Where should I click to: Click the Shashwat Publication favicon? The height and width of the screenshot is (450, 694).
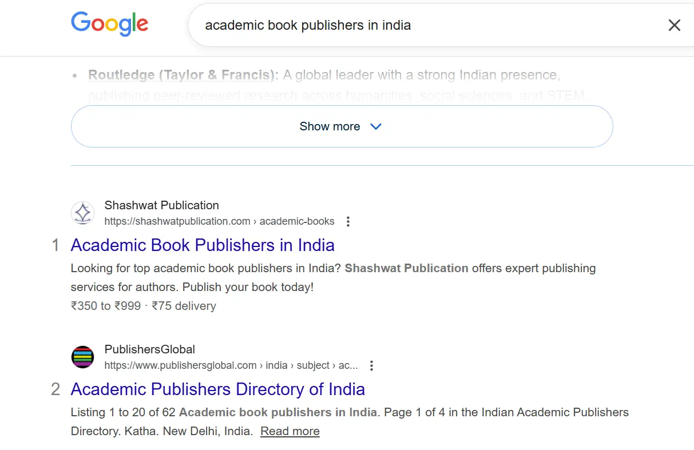pos(82,213)
